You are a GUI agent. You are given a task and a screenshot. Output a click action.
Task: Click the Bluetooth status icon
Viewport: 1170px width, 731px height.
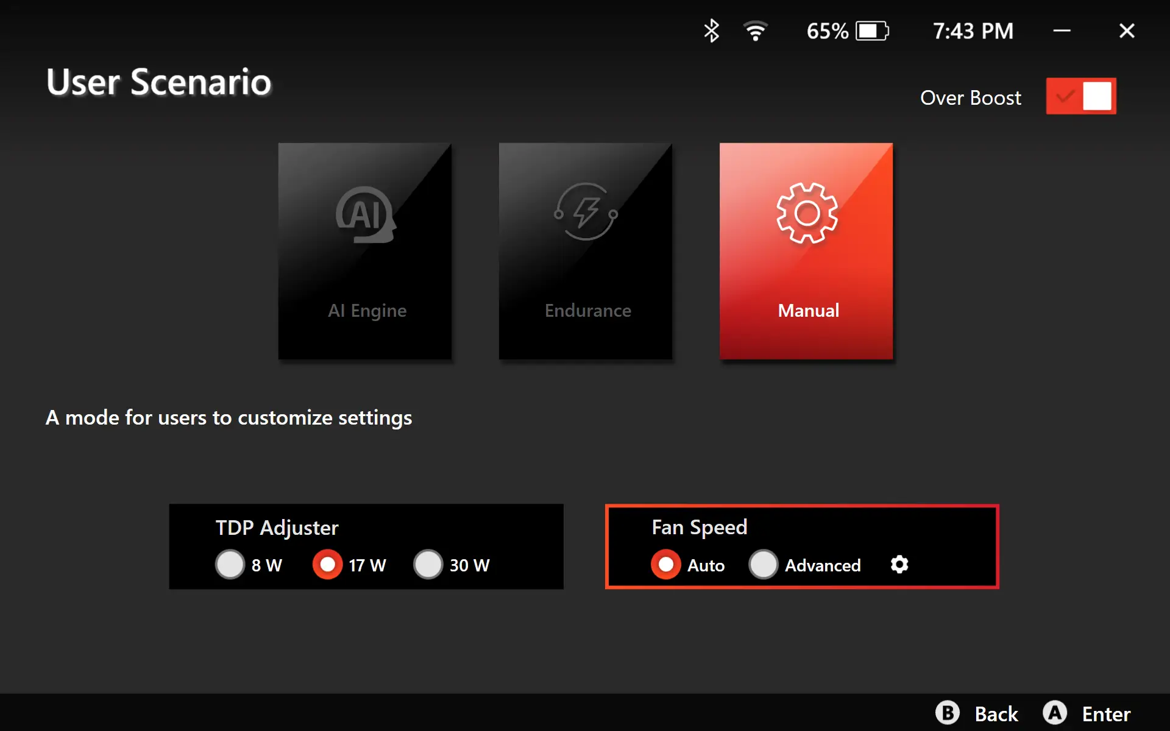[x=711, y=31]
